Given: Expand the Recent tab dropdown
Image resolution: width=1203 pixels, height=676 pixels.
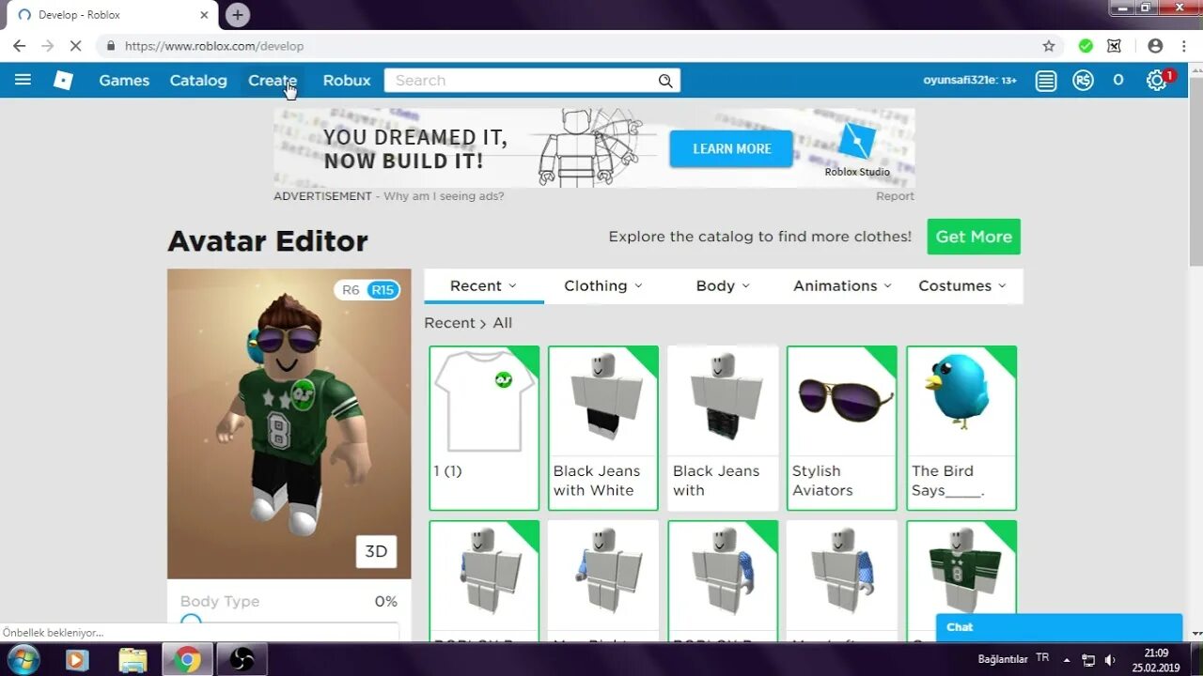Looking at the screenshot, I should click(x=483, y=285).
